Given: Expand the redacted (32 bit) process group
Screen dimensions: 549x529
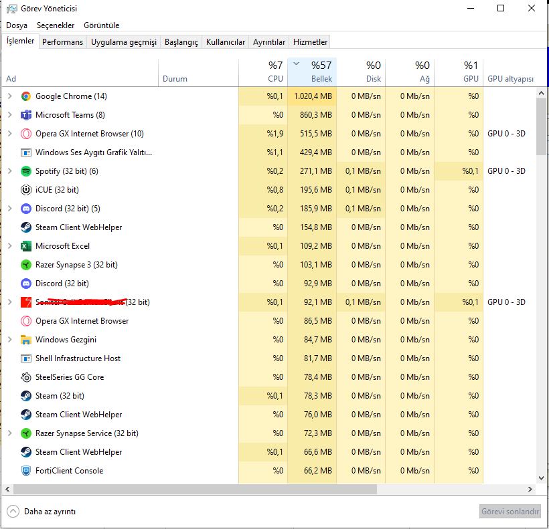Looking at the screenshot, I should tap(10, 302).
